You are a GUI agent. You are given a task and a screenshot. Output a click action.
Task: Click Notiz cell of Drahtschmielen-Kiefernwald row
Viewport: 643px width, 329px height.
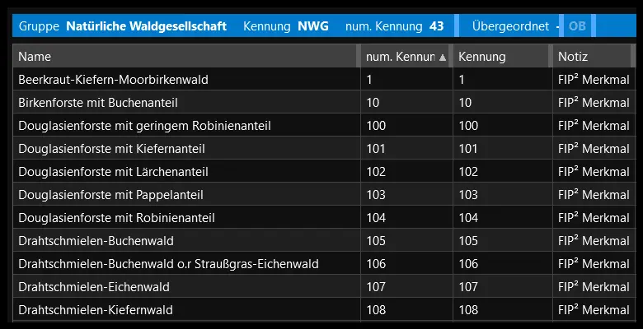(594, 310)
